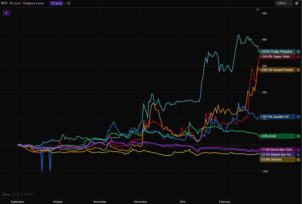Remove Pudgy Penguins series via X icon
Image resolution: width=302 pixels, height=204 pixels.
click(x=298, y=52)
